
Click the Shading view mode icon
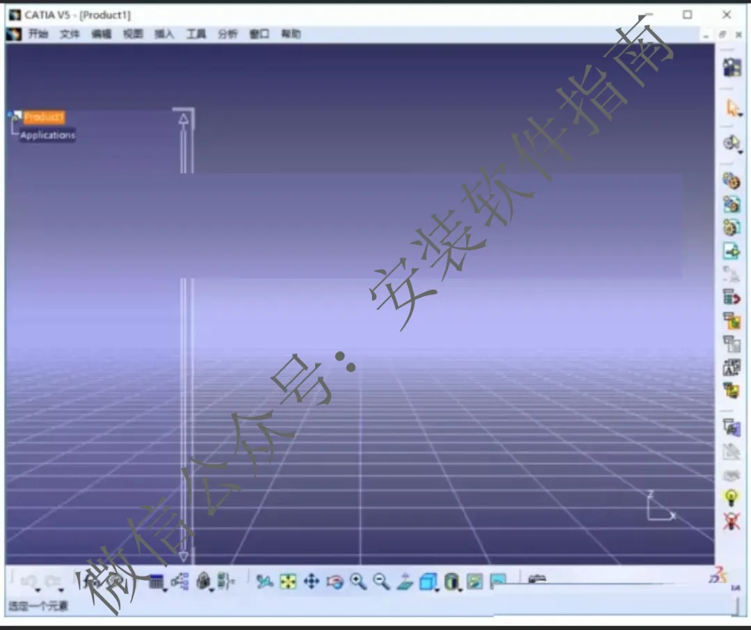point(451,581)
